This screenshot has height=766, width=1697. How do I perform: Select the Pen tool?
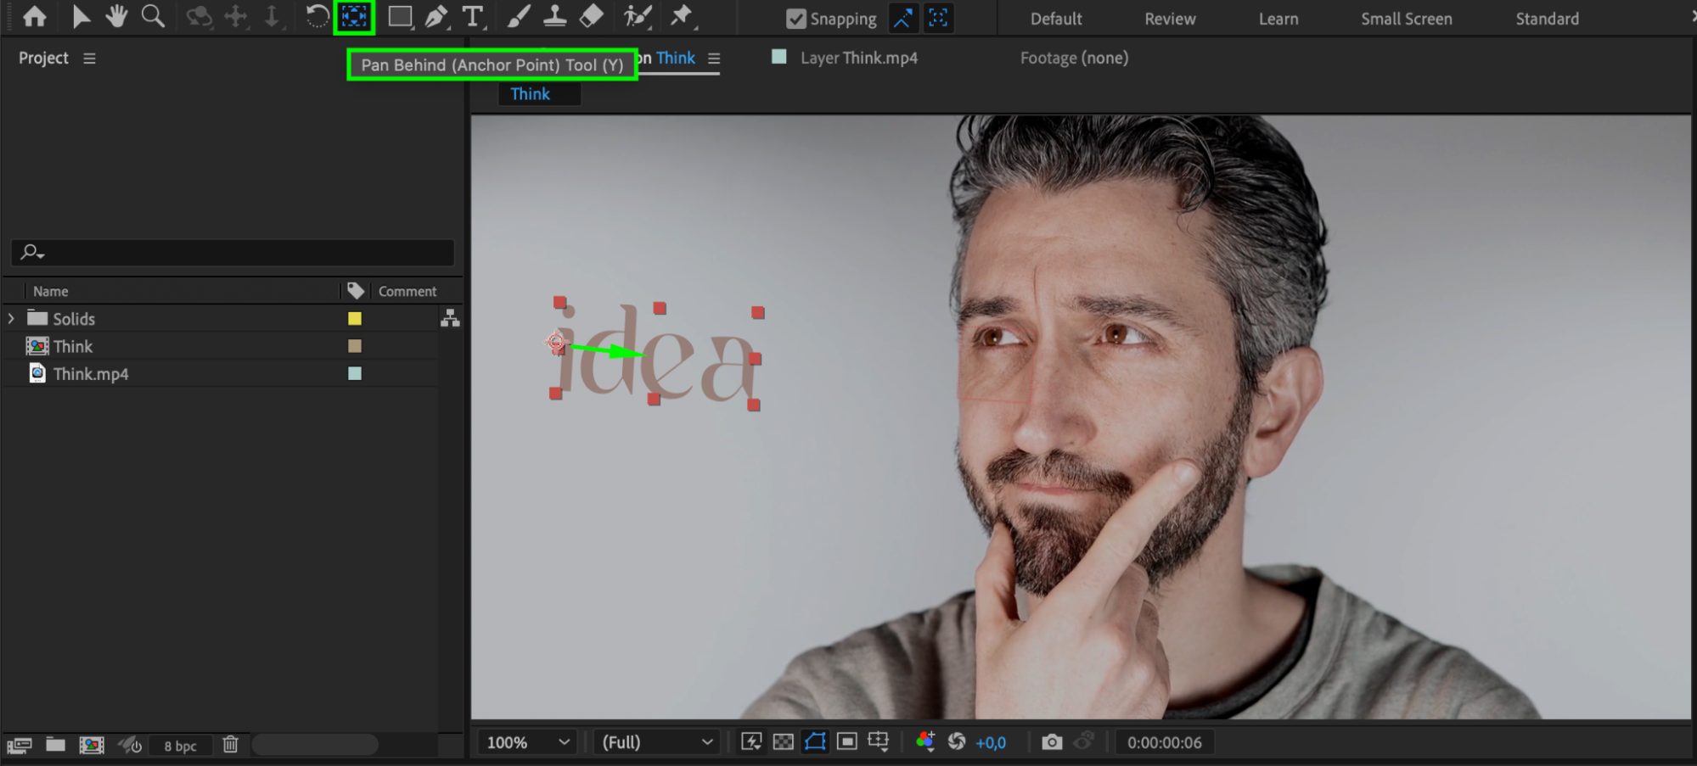coord(435,17)
